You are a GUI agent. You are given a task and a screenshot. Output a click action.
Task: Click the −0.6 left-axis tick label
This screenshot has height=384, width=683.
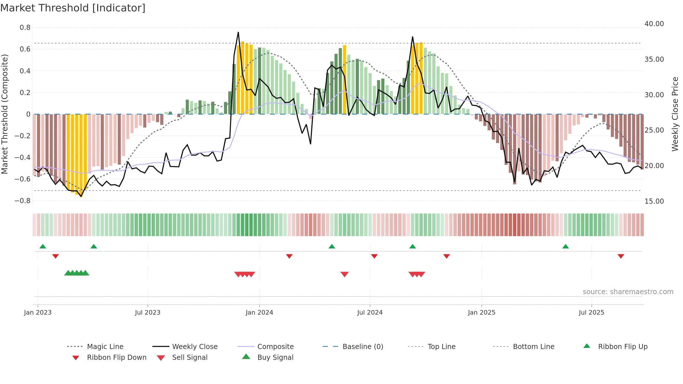coord(22,179)
